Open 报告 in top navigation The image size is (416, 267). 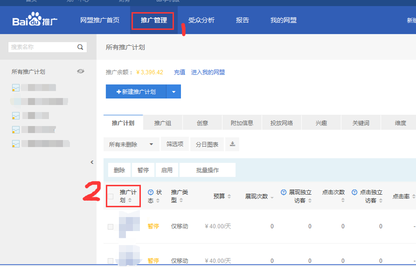click(242, 20)
